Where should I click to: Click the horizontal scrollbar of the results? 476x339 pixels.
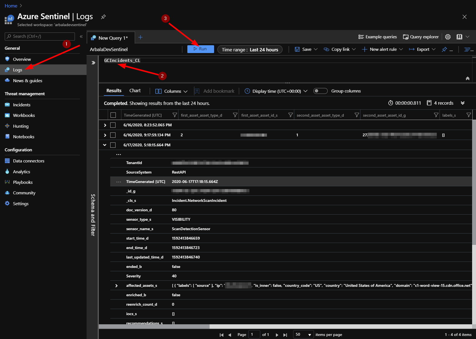tap(154, 327)
